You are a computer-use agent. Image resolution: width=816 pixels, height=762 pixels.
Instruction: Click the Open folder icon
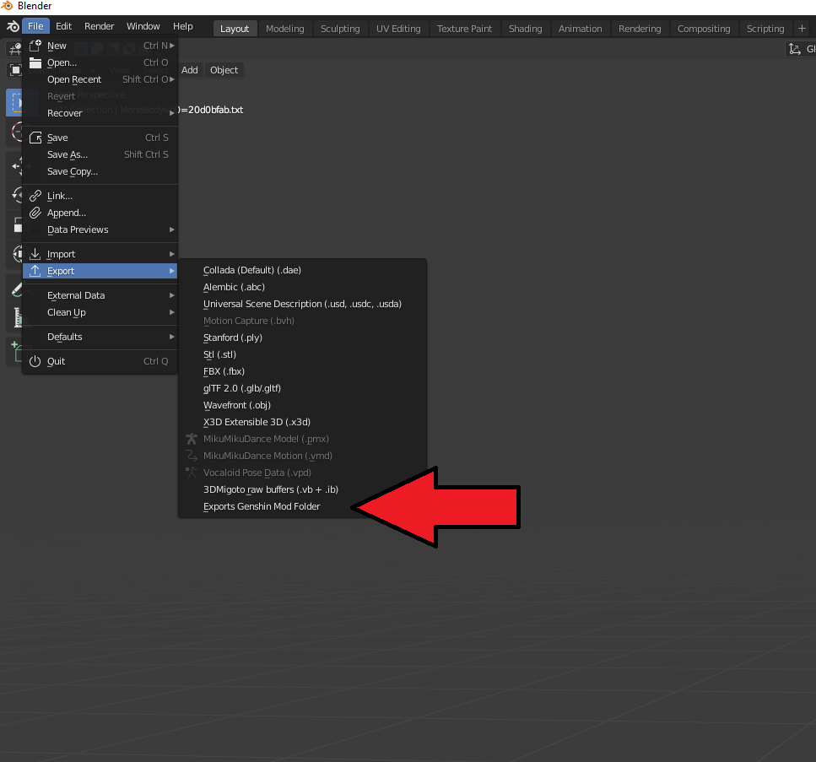tap(35, 62)
